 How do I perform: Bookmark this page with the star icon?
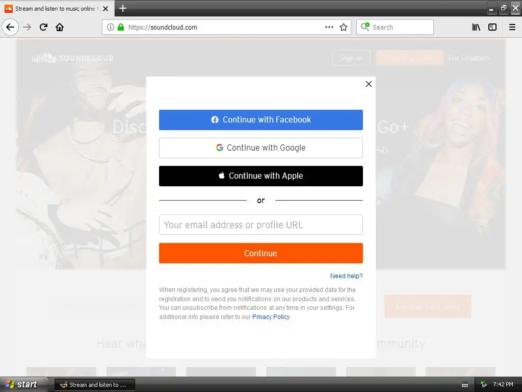[x=344, y=27]
